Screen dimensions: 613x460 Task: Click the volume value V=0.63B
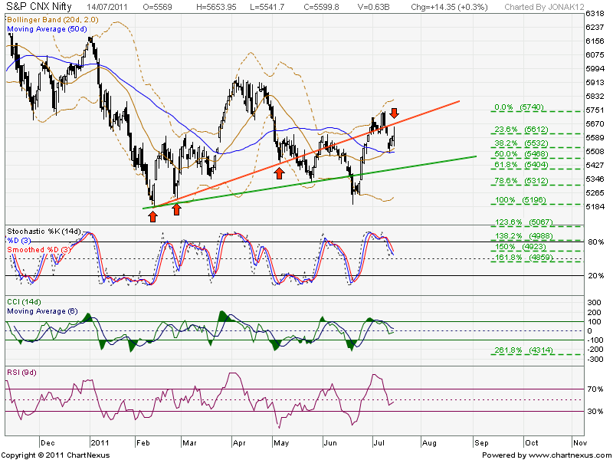373,7
